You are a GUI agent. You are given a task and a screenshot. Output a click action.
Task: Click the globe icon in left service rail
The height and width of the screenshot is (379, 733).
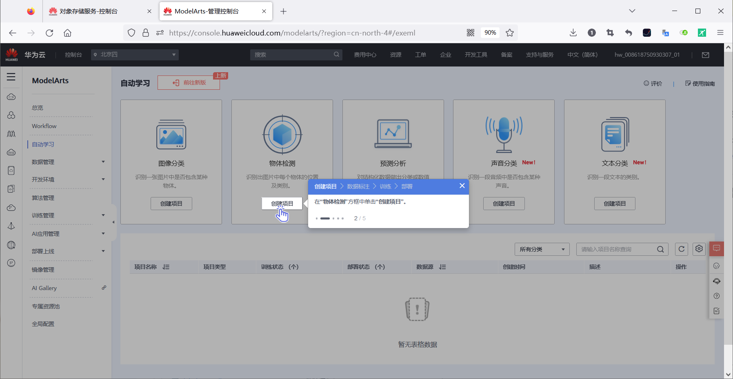coord(11,245)
